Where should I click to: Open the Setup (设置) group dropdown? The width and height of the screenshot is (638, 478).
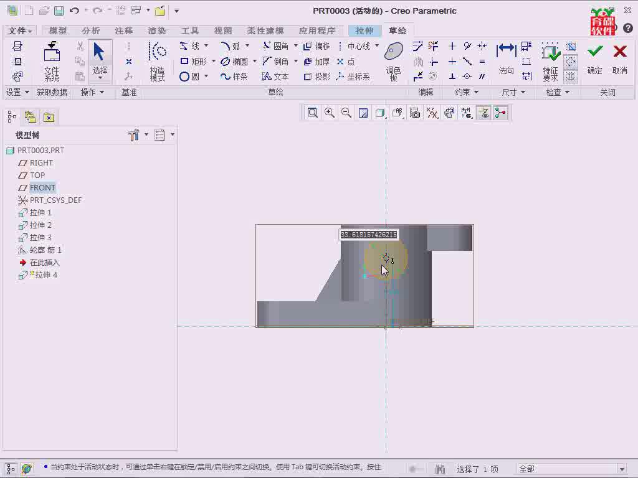tap(17, 92)
